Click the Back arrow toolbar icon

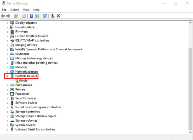pos(3,16)
